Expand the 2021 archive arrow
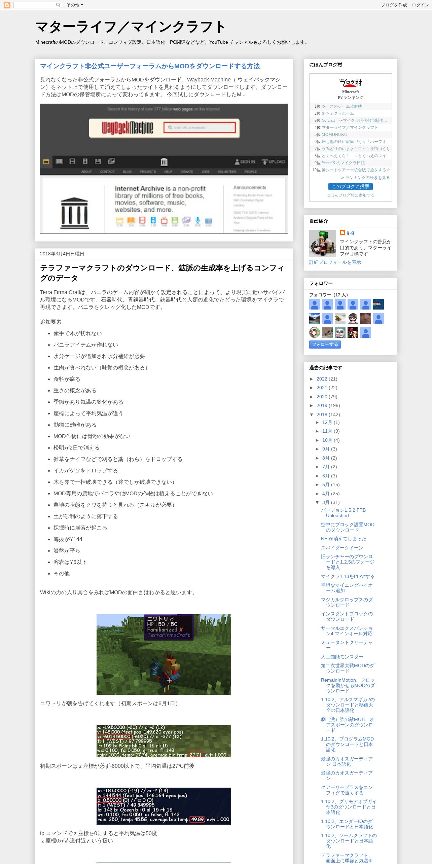Image resolution: width=432 pixels, height=864 pixels. [312, 388]
